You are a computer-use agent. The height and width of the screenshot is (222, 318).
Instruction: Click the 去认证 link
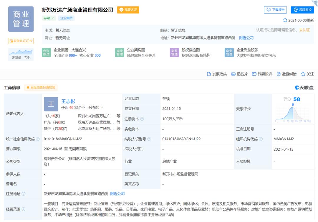(x=304, y=30)
